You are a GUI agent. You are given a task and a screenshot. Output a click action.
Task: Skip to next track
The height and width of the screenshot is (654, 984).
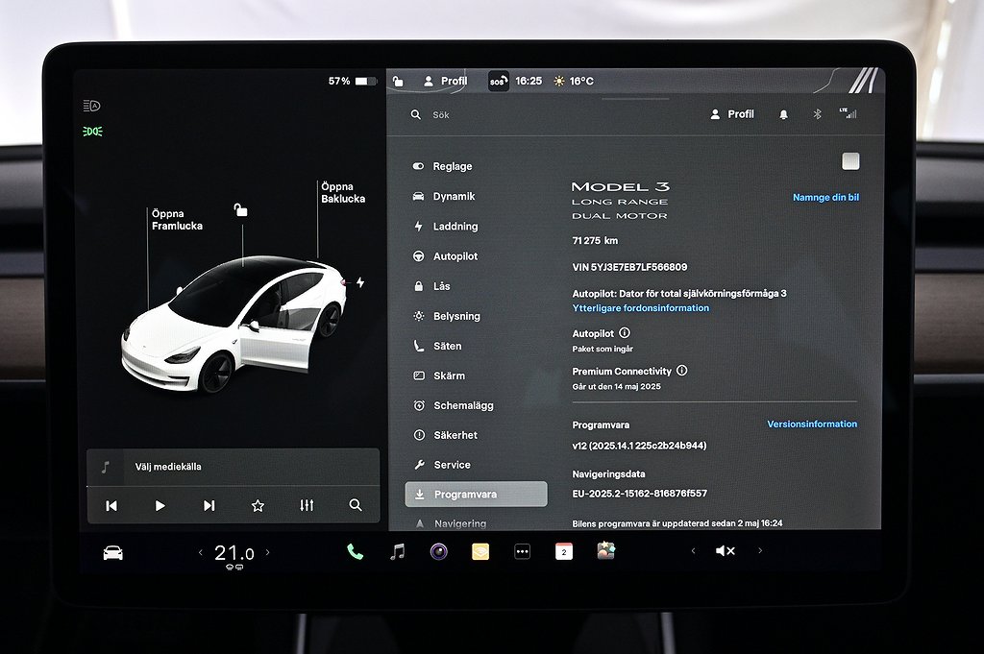[x=209, y=505]
